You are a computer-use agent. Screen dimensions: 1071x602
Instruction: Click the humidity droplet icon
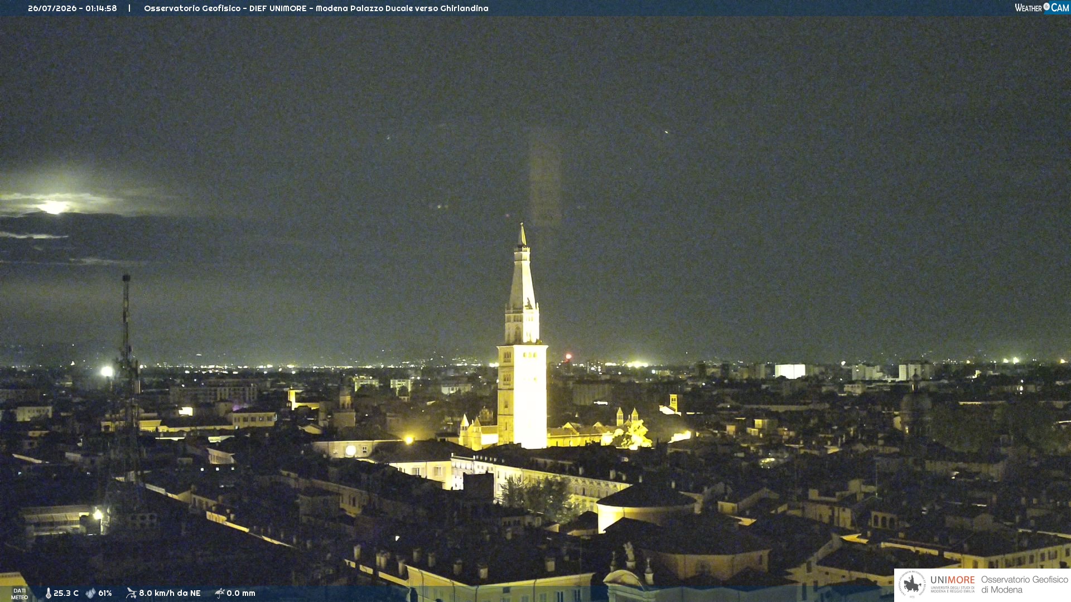click(x=90, y=593)
